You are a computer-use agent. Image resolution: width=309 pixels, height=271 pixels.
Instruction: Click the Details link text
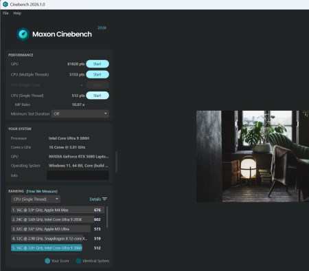[95, 199]
